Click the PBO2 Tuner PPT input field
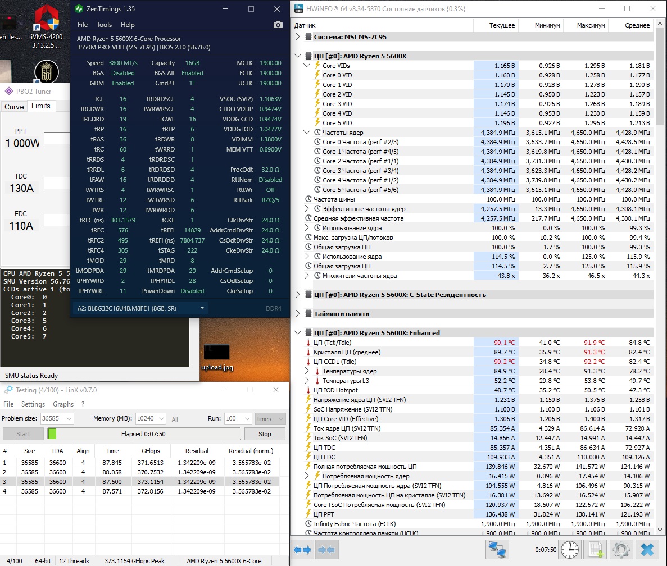The width and height of the screenshot is (667, 566). point(57,138)
